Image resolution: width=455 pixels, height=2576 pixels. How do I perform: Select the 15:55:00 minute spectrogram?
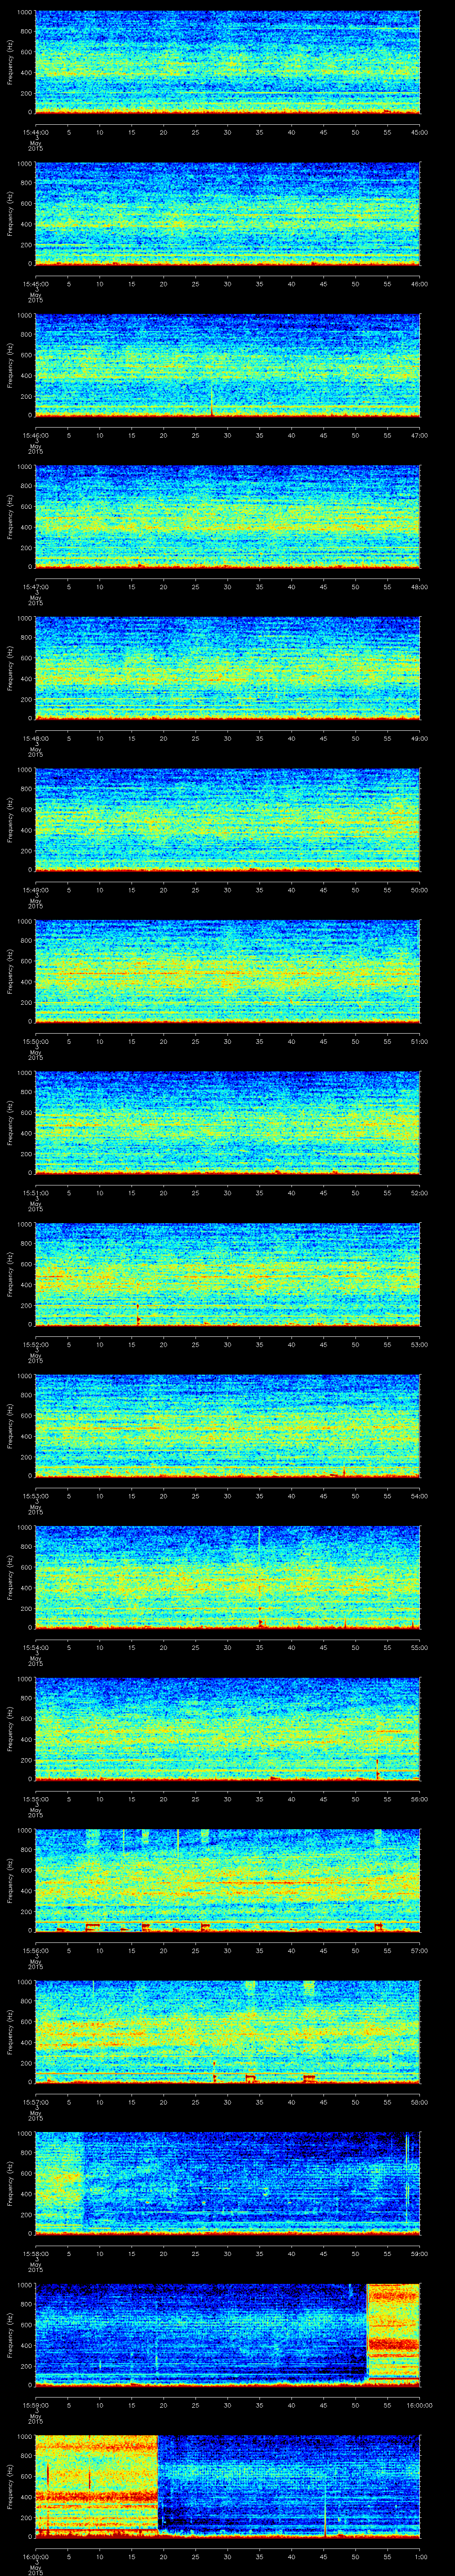(227, 1729)
